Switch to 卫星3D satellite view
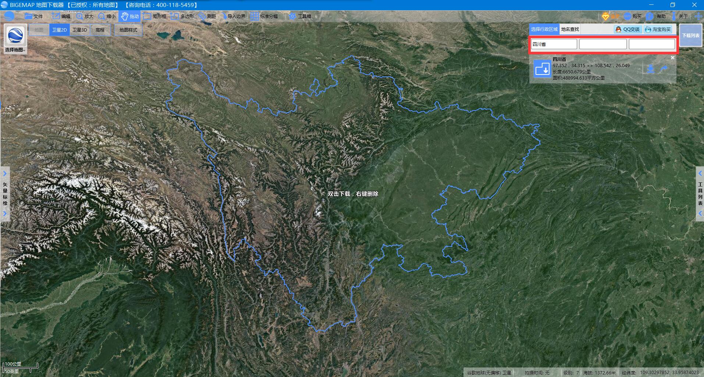 click(79, 30)
